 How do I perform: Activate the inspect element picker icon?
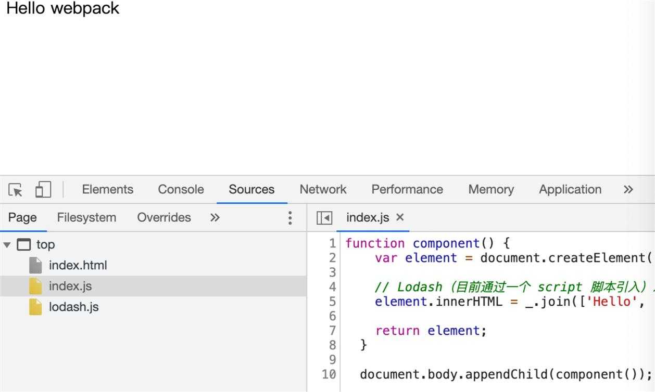[16, 190]
